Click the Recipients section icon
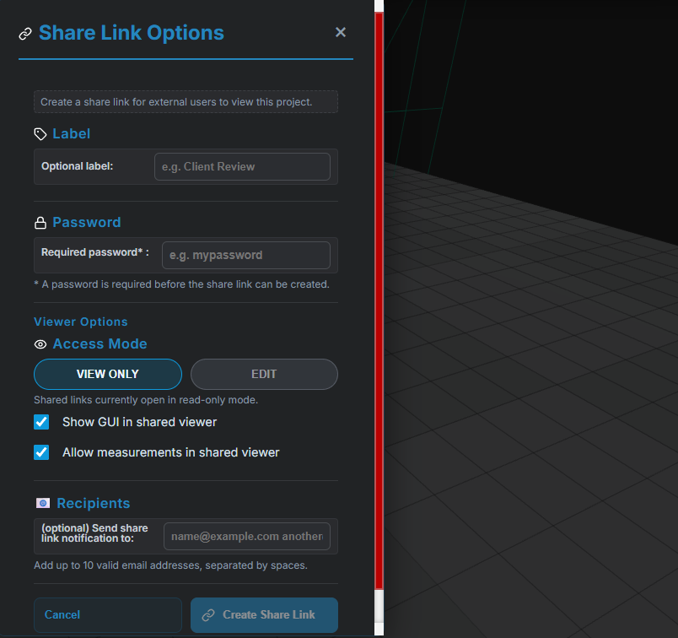678x638 pixels. pyautogui.click(x=42, y=502)
